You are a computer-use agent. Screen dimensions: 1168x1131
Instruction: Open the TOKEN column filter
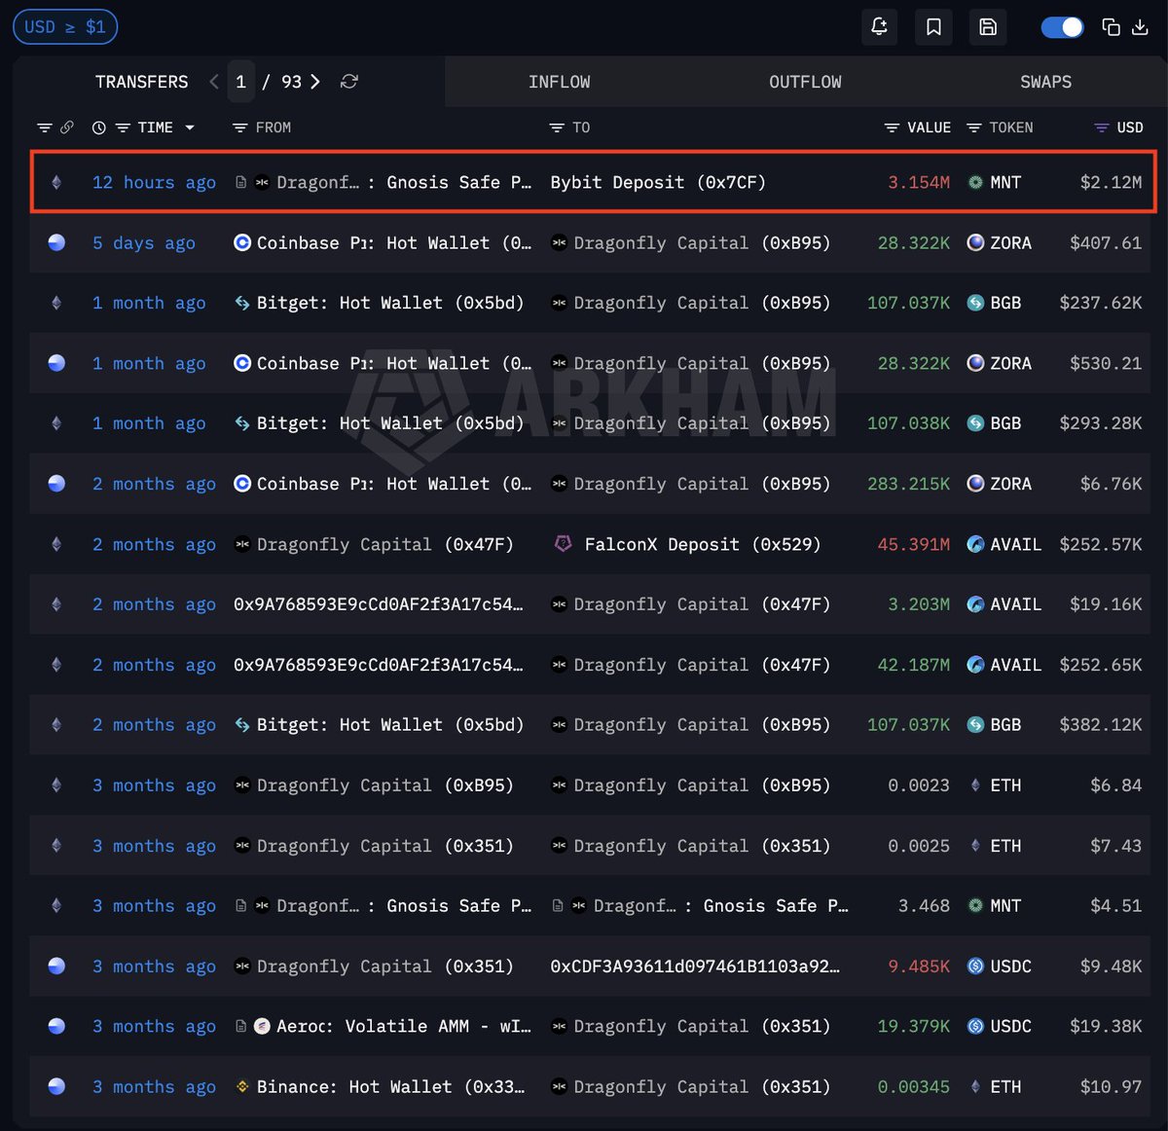(973, 128)
